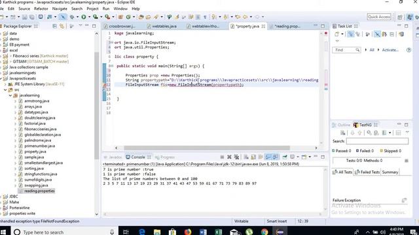Click Clear Console icon in Console toolbar
The width and height of the screenshot is (419, 235).
point(246,157)
